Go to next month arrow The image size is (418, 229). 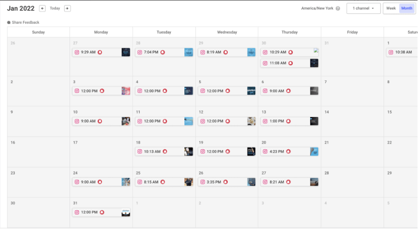[67, 8]
